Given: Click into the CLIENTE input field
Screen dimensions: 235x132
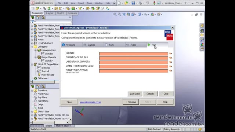Looking at the screenshot, I should [x=134, y=54].
